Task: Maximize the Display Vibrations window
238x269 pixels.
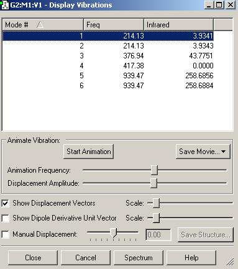Action: (219, 5)
